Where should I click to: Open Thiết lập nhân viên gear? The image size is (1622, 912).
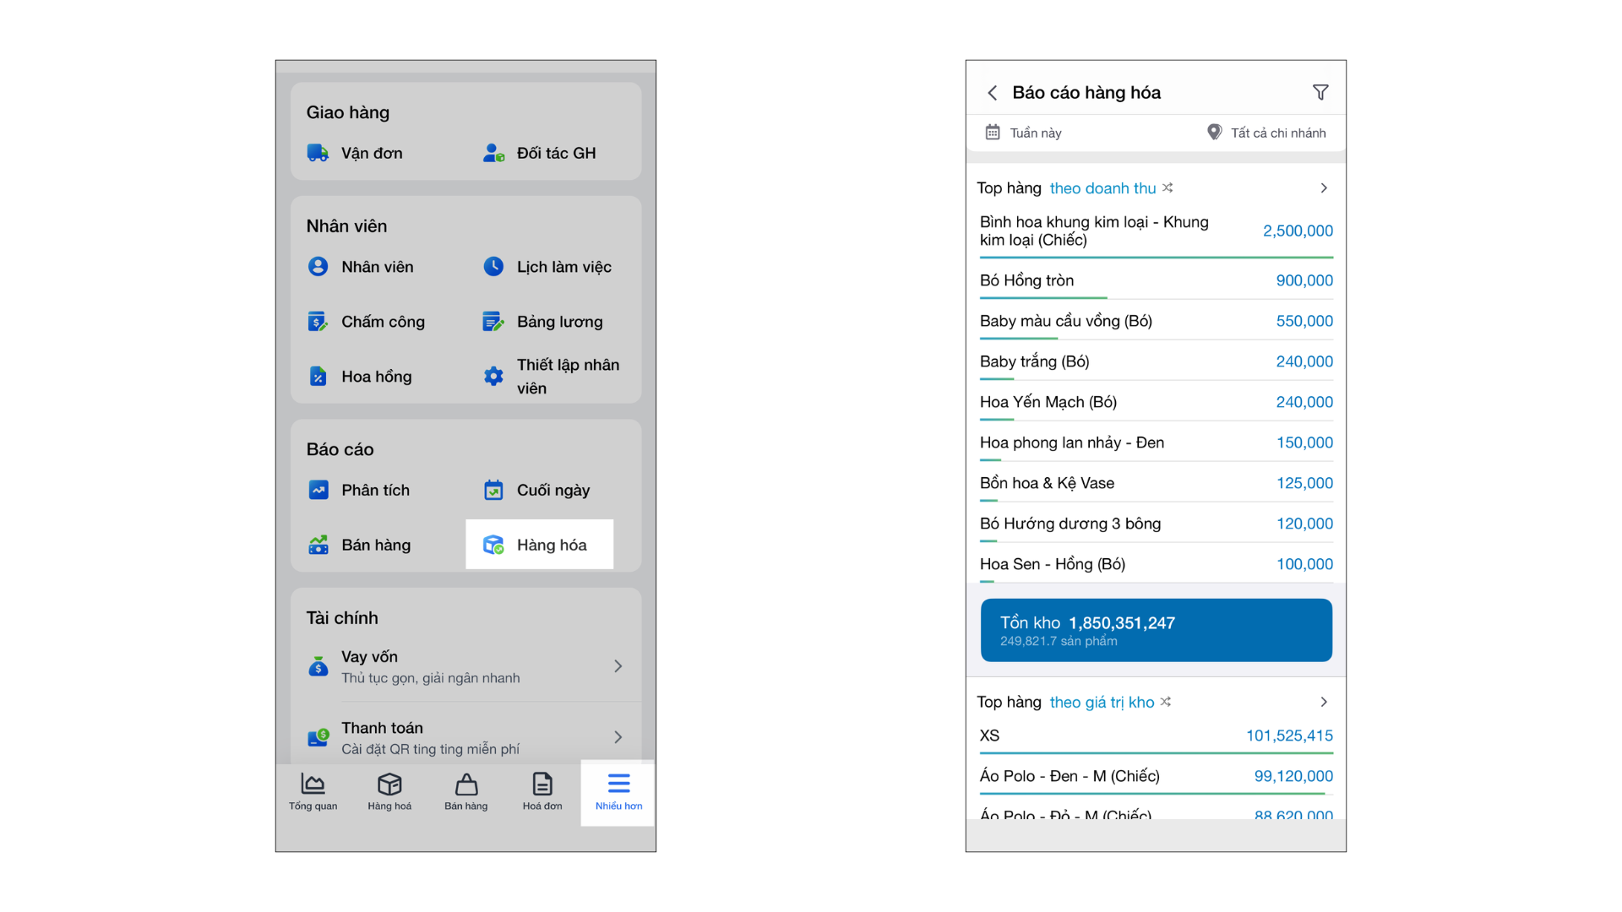tap(493, 377)
